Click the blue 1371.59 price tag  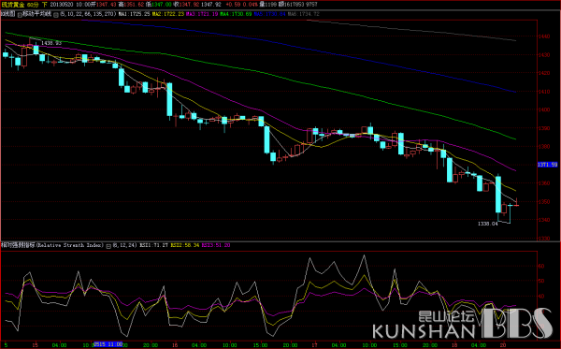[547, 165]
